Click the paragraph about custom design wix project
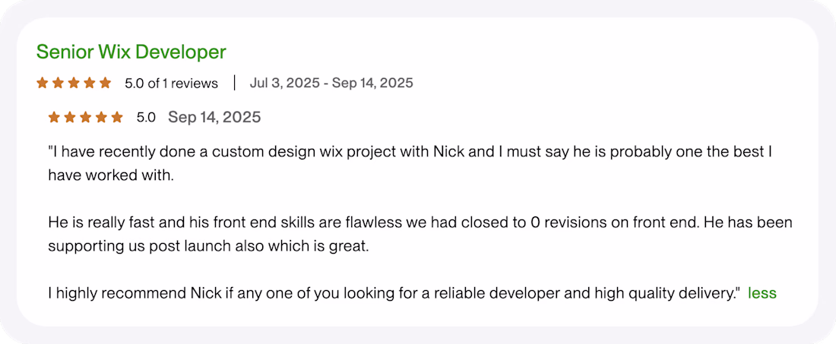Viewport: 836px width, 344px height. (x=410, y=163)
